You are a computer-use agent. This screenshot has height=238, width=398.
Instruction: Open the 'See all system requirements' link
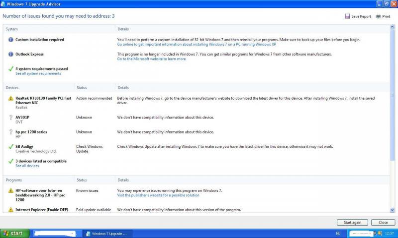38,73
